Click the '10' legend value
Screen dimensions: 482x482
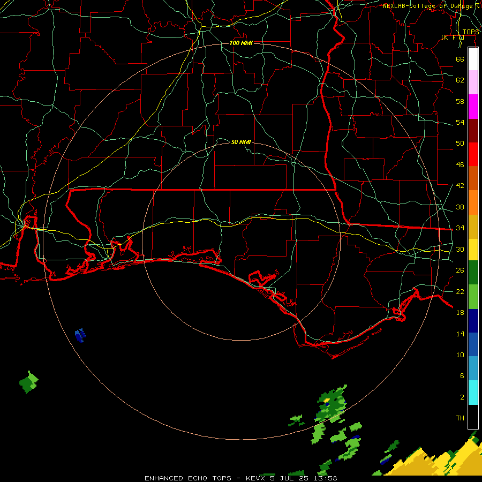coord(460,355)
